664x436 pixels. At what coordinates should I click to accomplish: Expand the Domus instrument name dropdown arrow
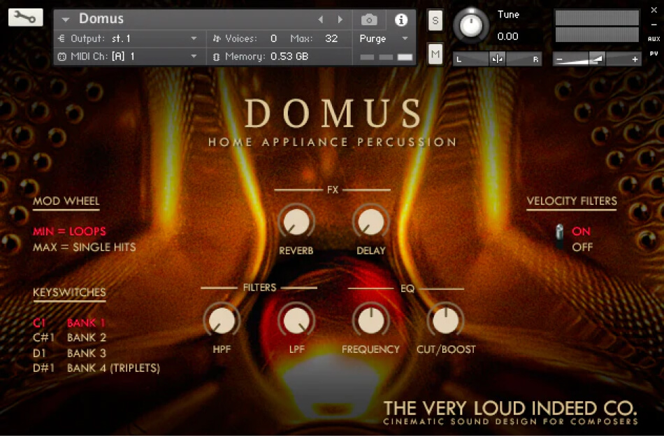(66, 20)
